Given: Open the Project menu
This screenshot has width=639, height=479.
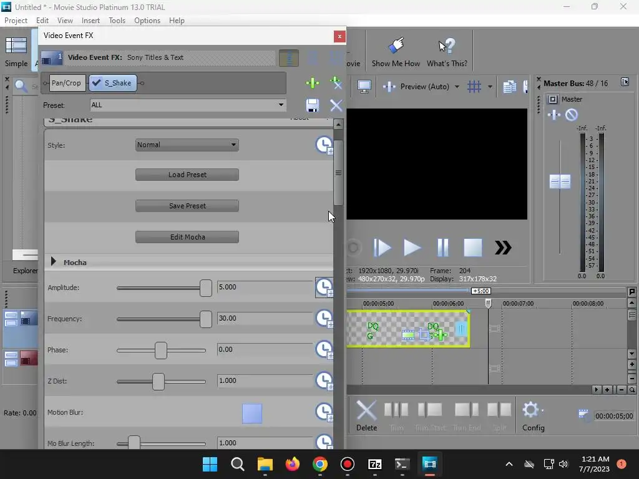Looking at the screenshot, I should point(16,21).
